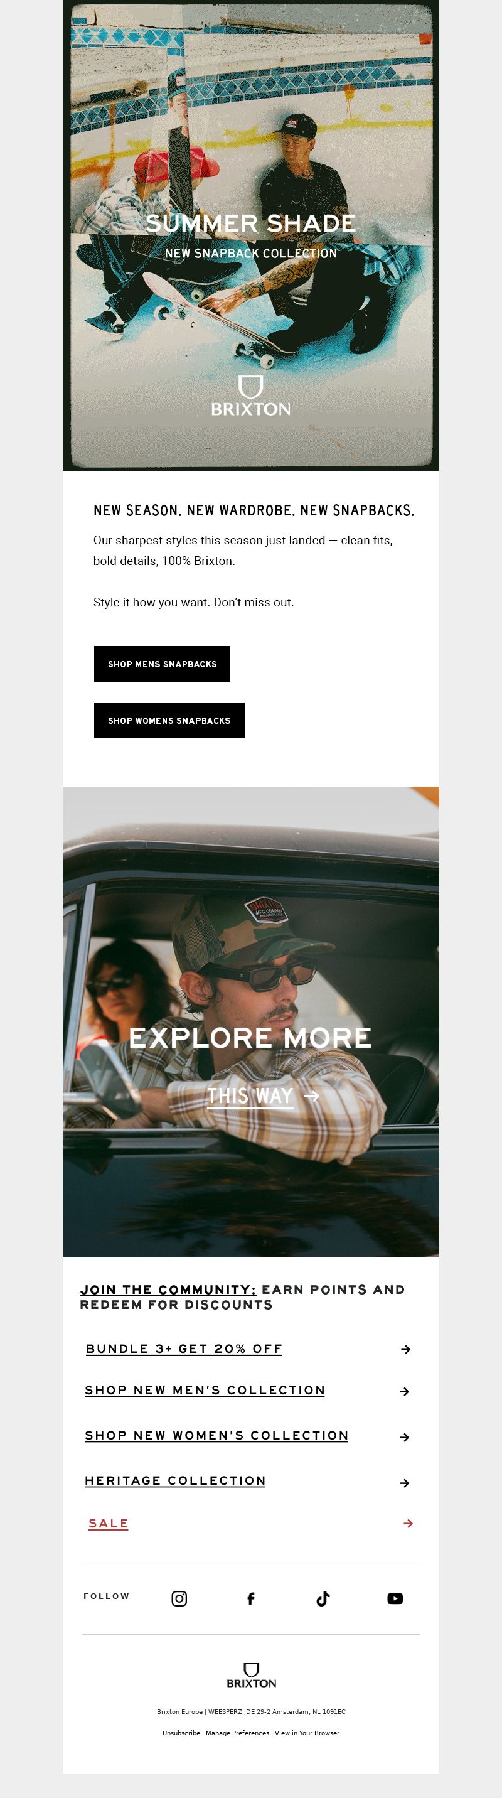Image resolution: width=502 pixels, height=1798 pixels.
Task: Click the Summer Shade hero image
Action: point(251,235)
